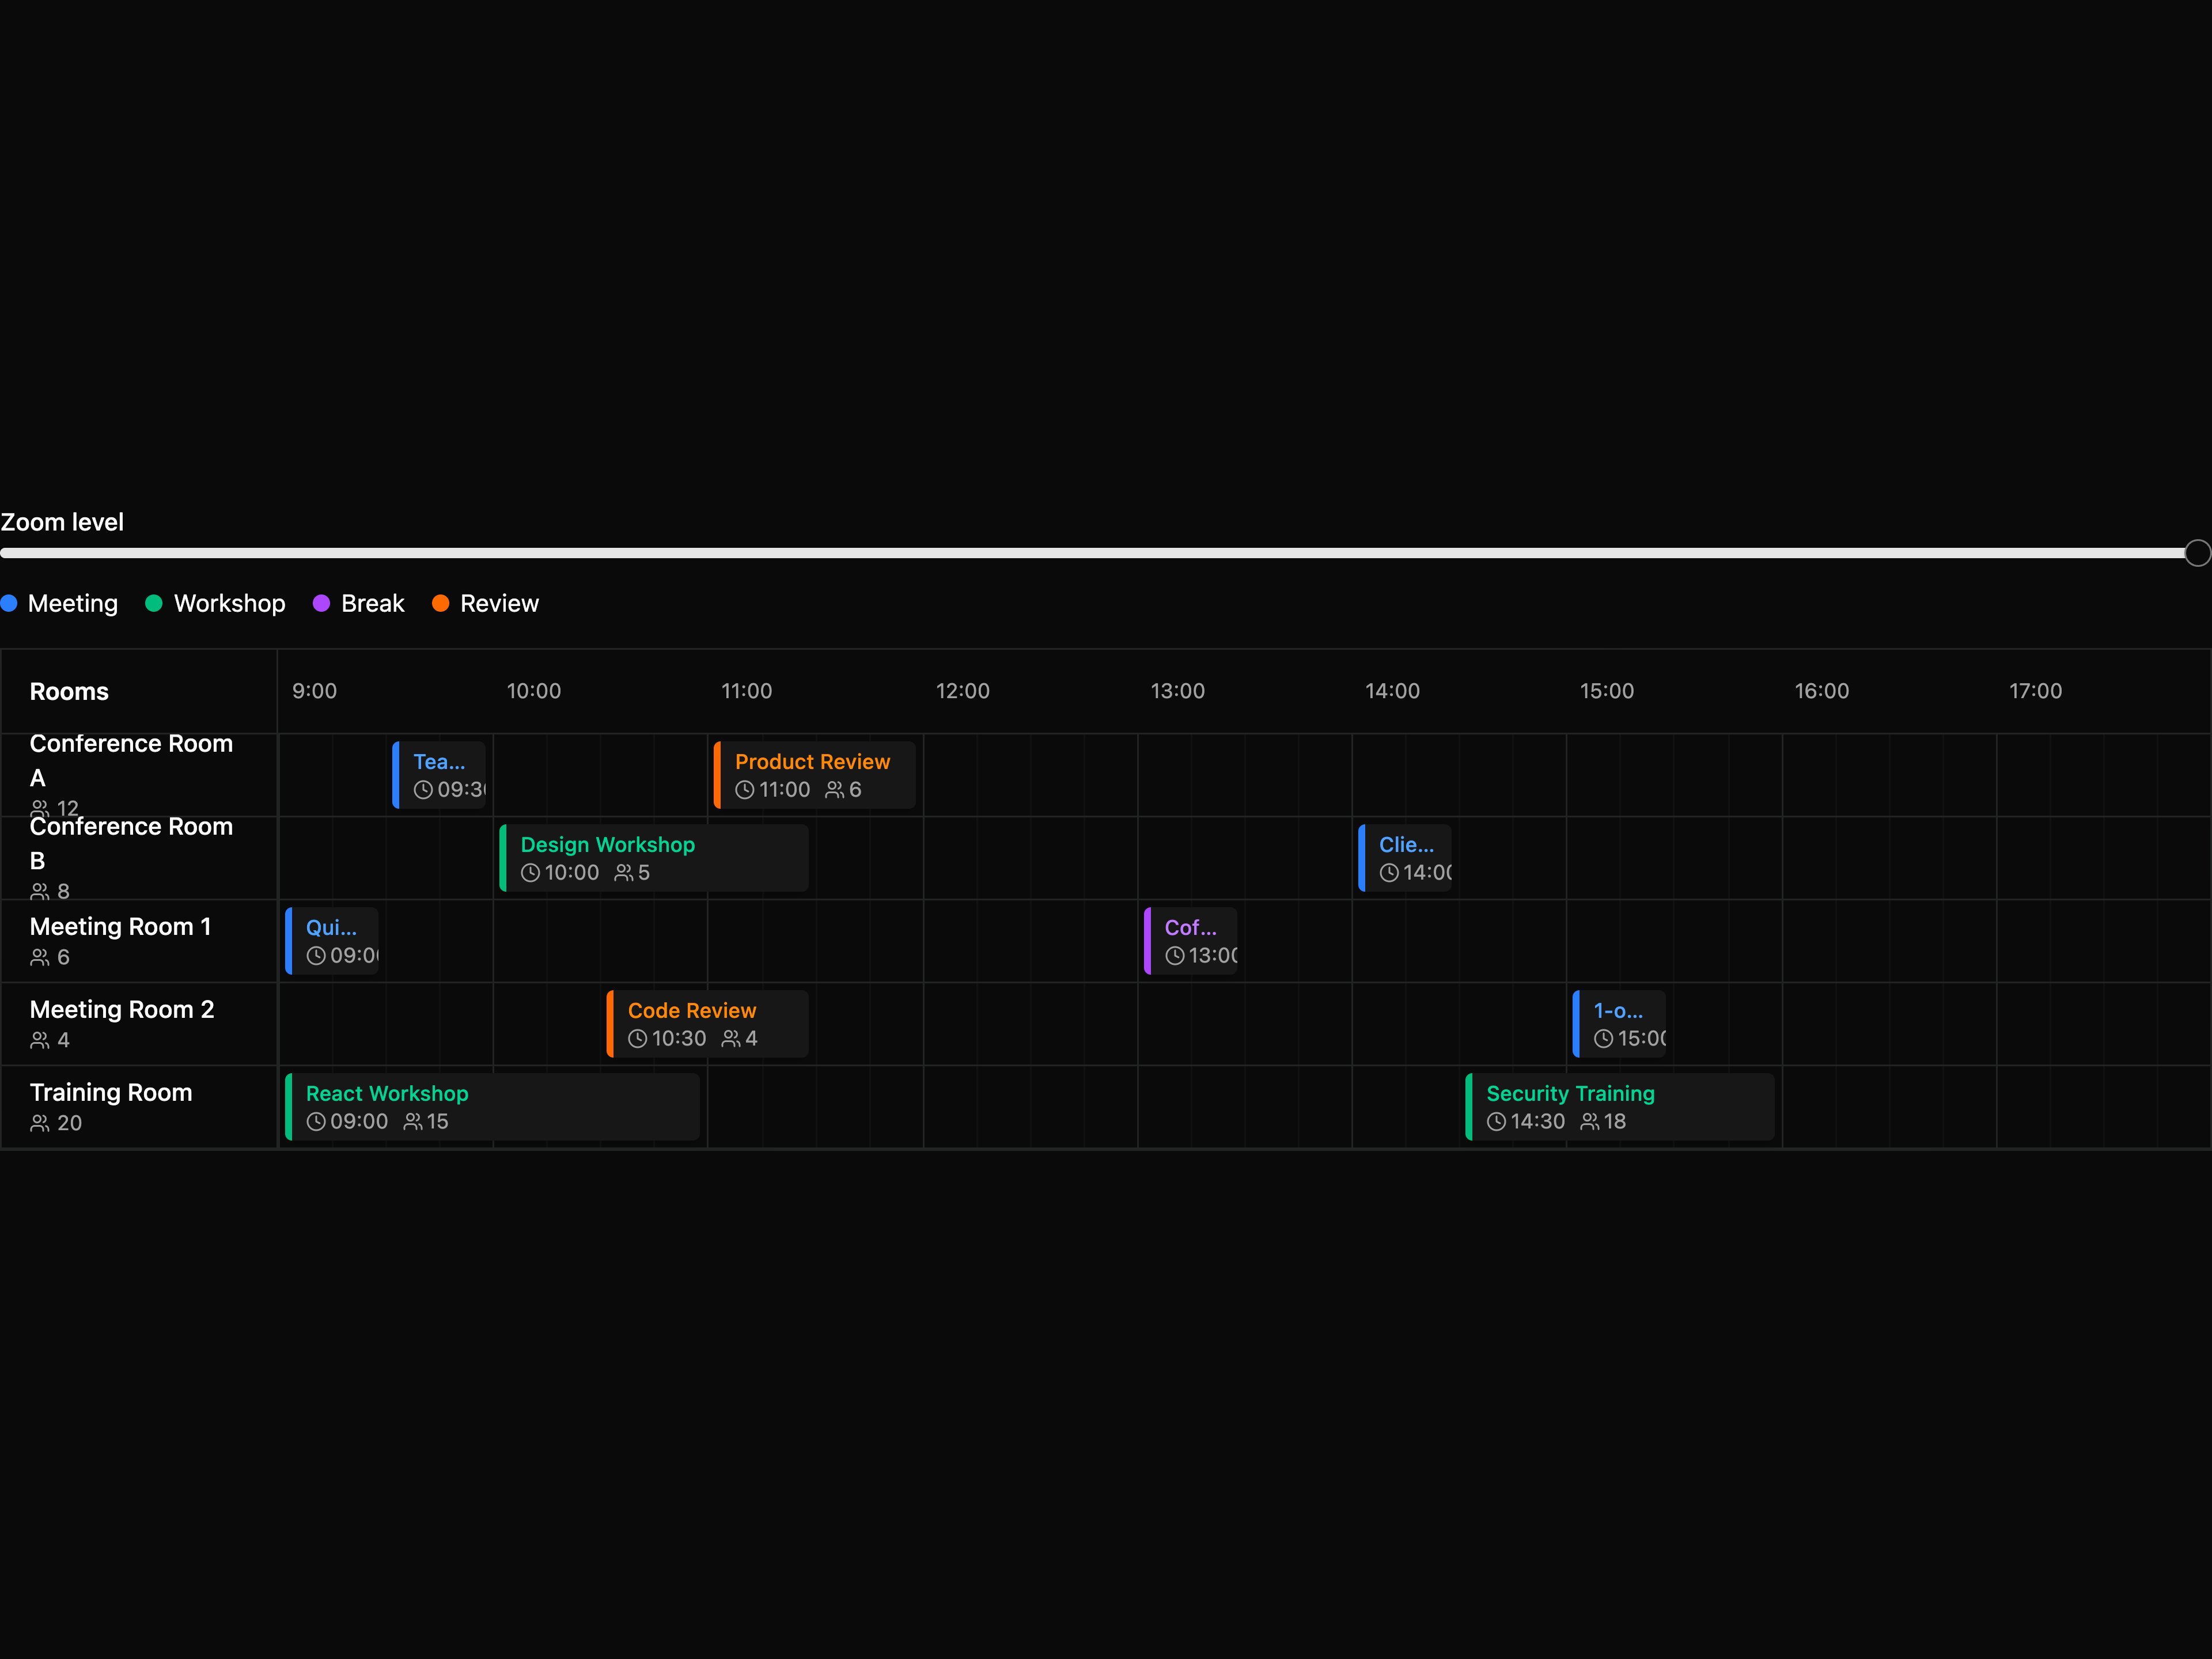The height and width of the screenshot is (1659, 2212).
Task: Click the 14:30 time in Security Training
Action: pyautogui.click(x=1538, y=1122)
